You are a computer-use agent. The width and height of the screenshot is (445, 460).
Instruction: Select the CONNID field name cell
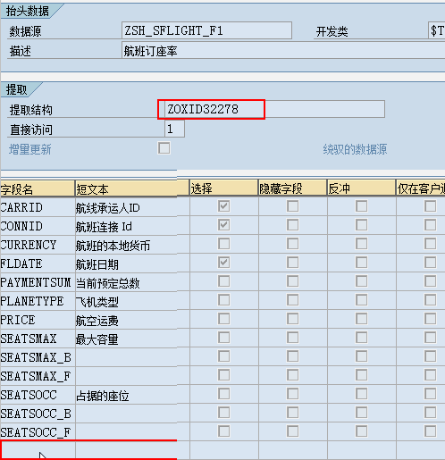[38, 226]
